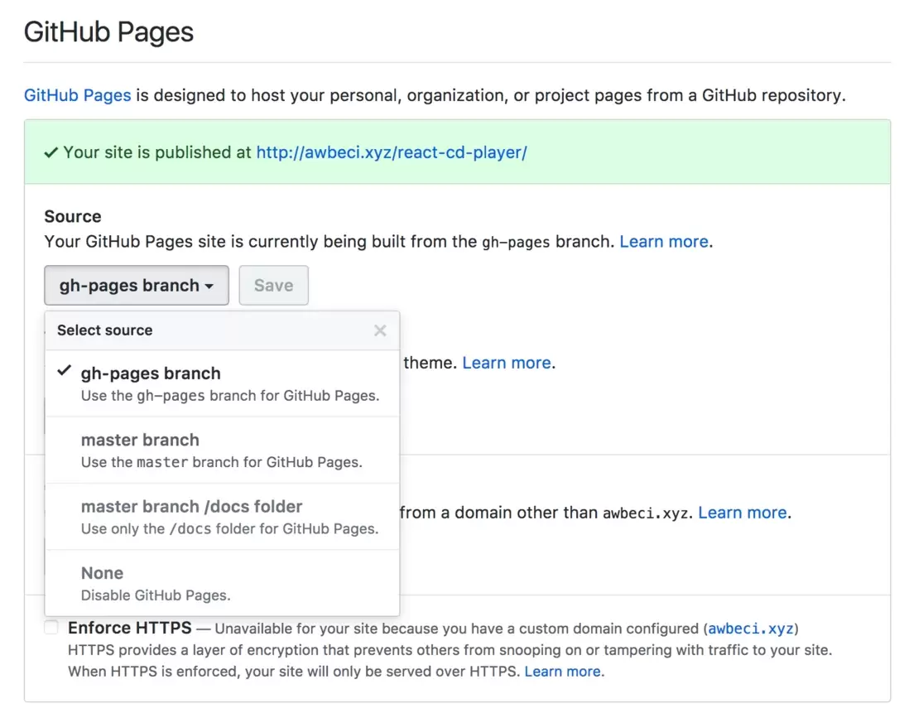The image size is (909, 718).
Task: Click the GitHub Pages page heading
Action: coord(109,32)
